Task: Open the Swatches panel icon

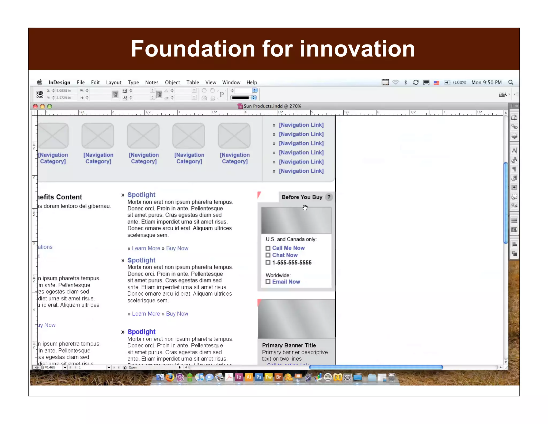Action: point(514,230)
